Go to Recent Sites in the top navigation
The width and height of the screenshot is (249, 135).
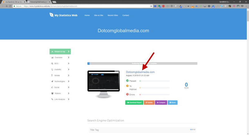(x=113, y=15)
